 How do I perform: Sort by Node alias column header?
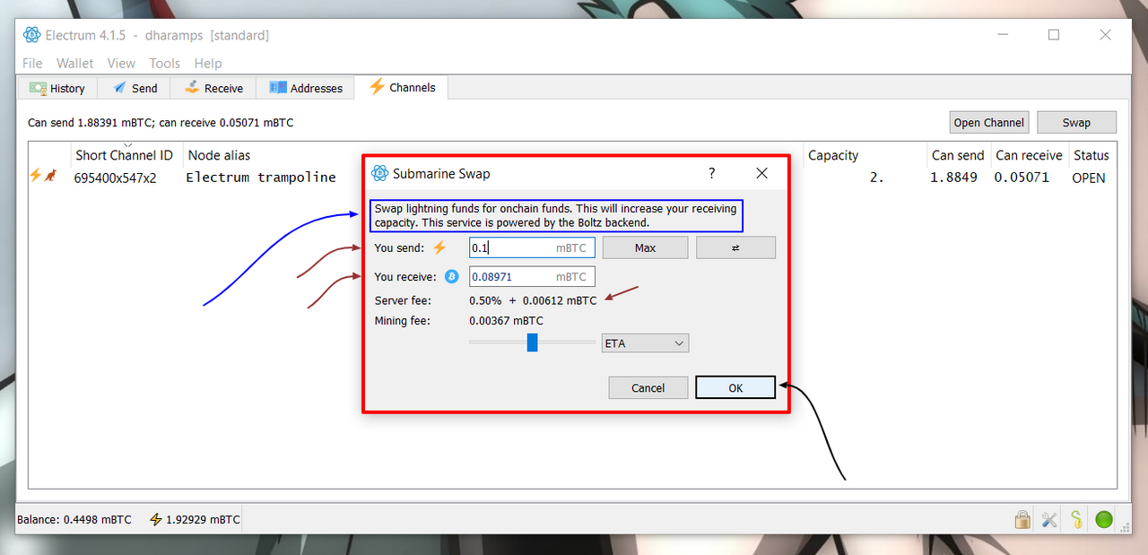coord(219,155)
